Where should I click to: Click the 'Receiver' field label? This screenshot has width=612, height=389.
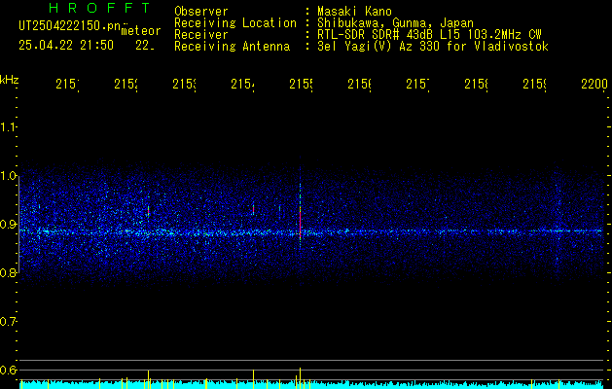click(x=201, y=35)
